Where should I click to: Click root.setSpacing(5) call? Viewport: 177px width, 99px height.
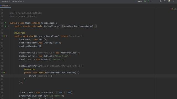click(31, 46)
